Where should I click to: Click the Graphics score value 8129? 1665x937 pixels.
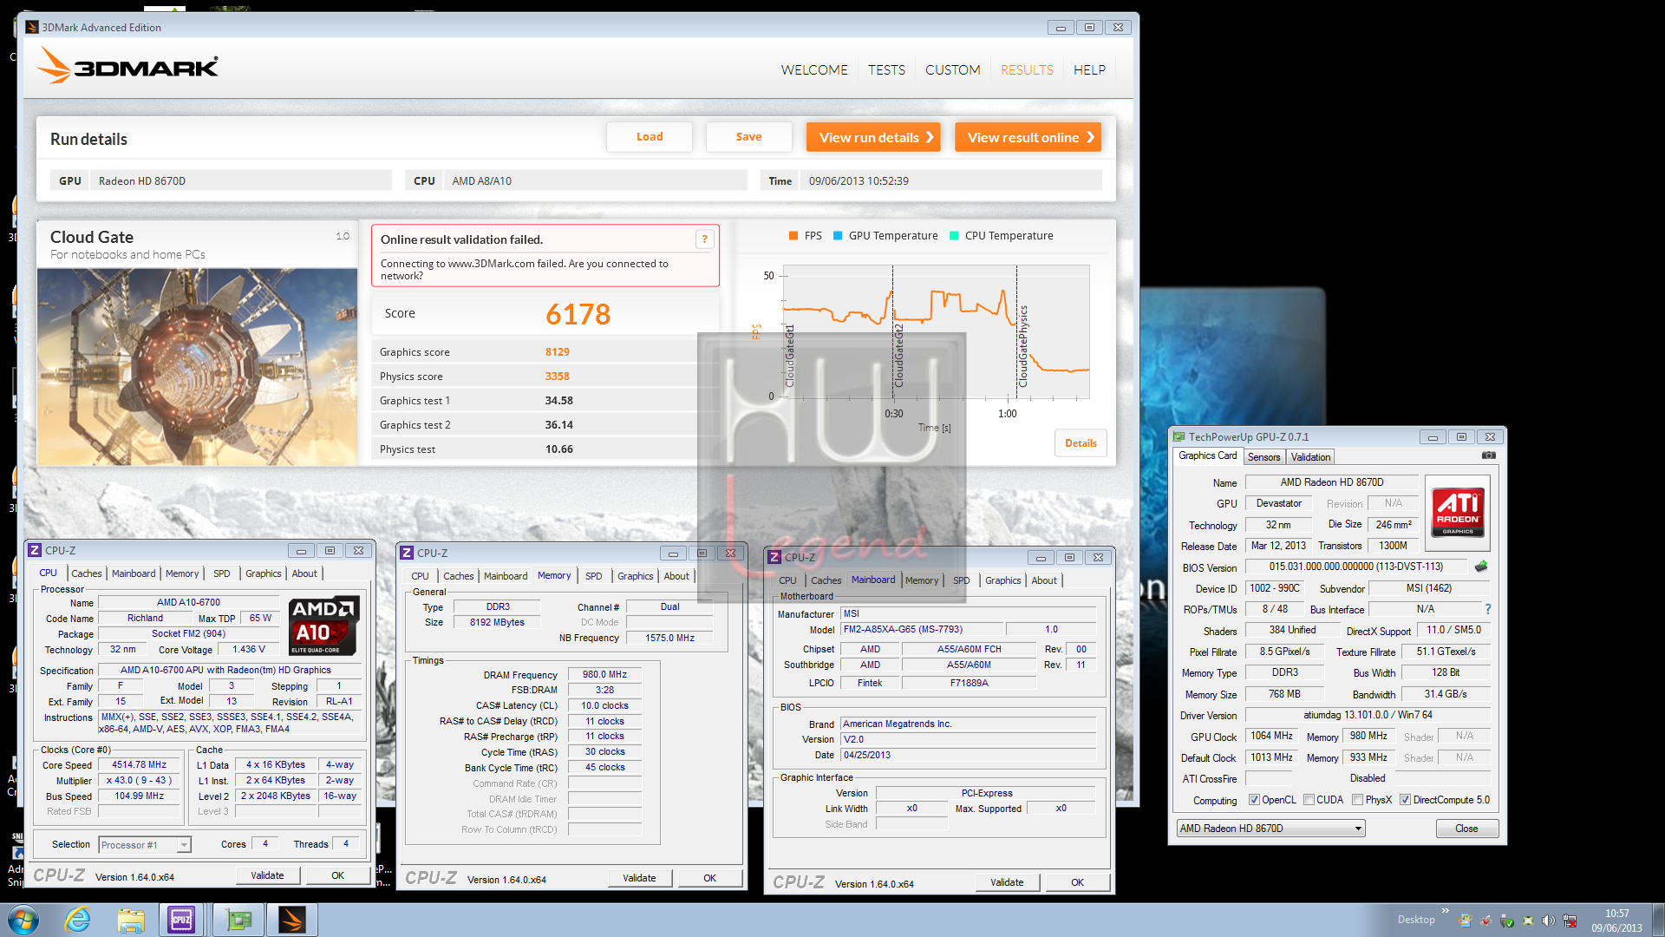point(557,352)
